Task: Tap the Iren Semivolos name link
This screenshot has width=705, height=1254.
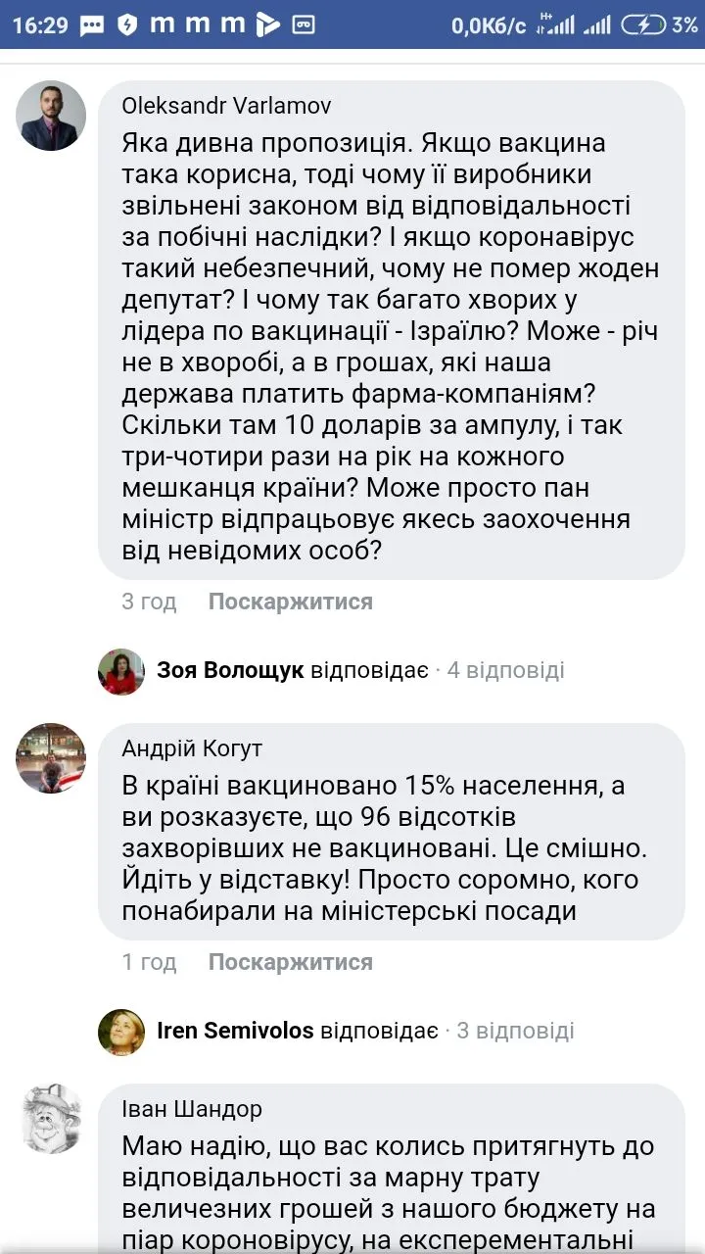Action: click(235, 1032)
